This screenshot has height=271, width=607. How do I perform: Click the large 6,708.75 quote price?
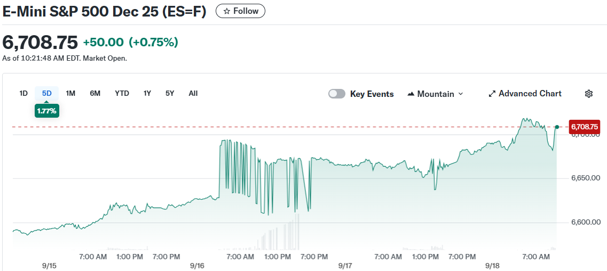coord(40,42)
